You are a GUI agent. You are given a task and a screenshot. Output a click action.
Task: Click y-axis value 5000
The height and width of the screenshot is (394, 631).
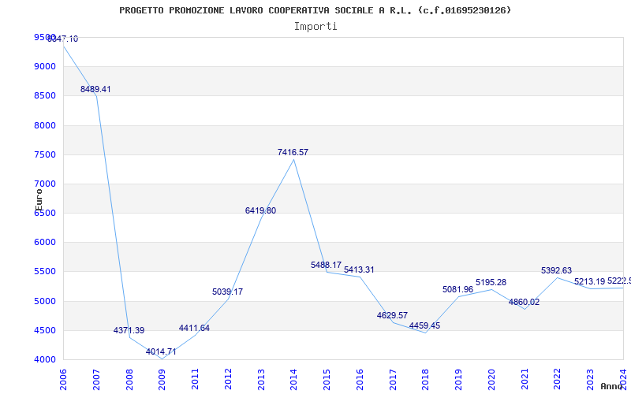[45, 301]
